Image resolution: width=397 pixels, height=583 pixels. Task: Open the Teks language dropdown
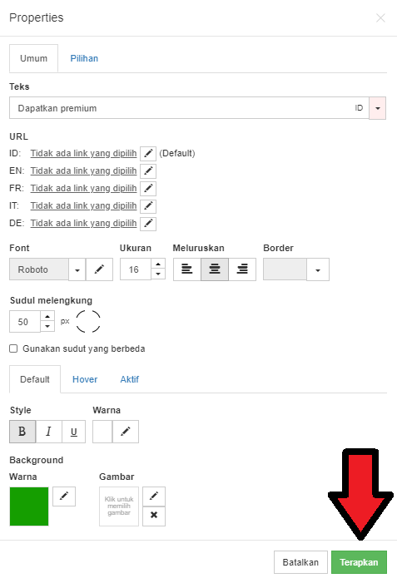[x=377, y=108]
